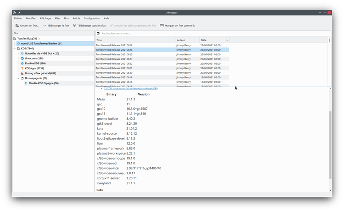The height and width of the screenshot is (211, 344).
Task: Open the Affichage menu
Action: tap(45, 18)
